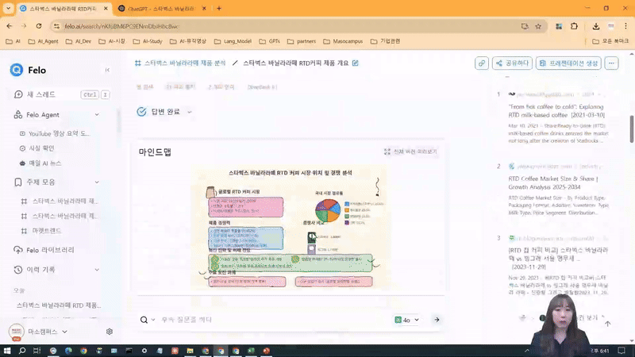Click the Felo logo icon
This screenshot has width=635, height=357.
(17, 70)
